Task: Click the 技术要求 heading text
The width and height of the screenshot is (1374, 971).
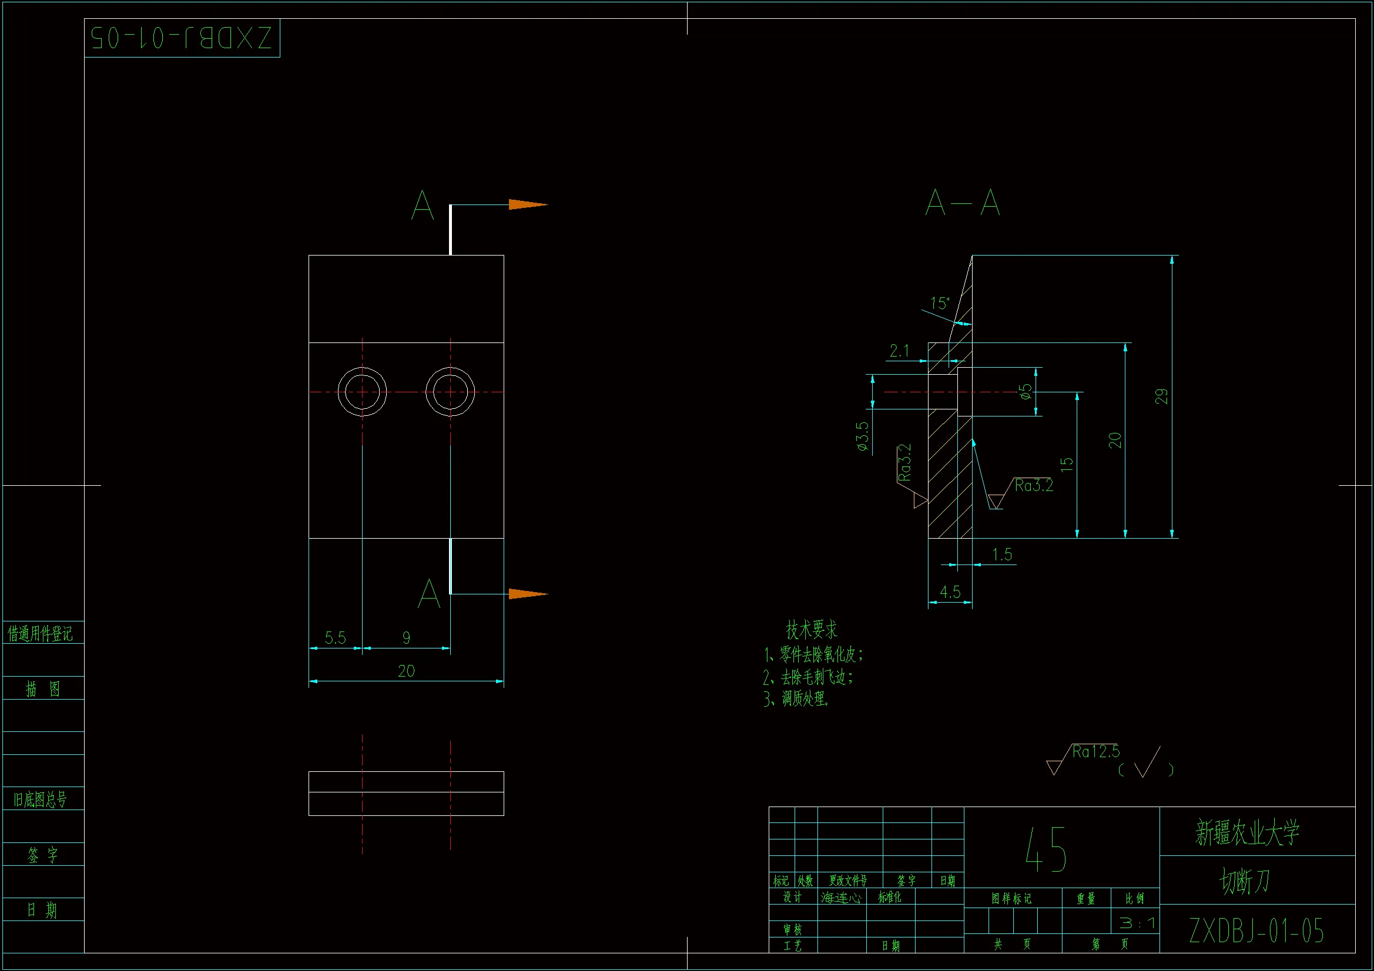Action: tap(812, 629)
